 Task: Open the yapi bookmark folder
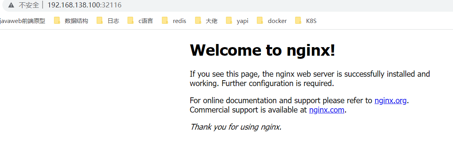237,21
